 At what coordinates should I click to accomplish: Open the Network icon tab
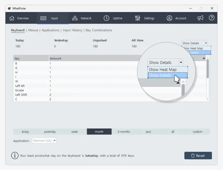coord(75,18)
